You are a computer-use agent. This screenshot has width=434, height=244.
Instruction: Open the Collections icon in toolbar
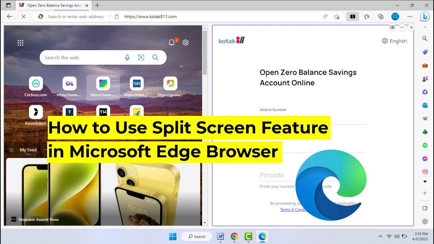[x=381, y=16]
